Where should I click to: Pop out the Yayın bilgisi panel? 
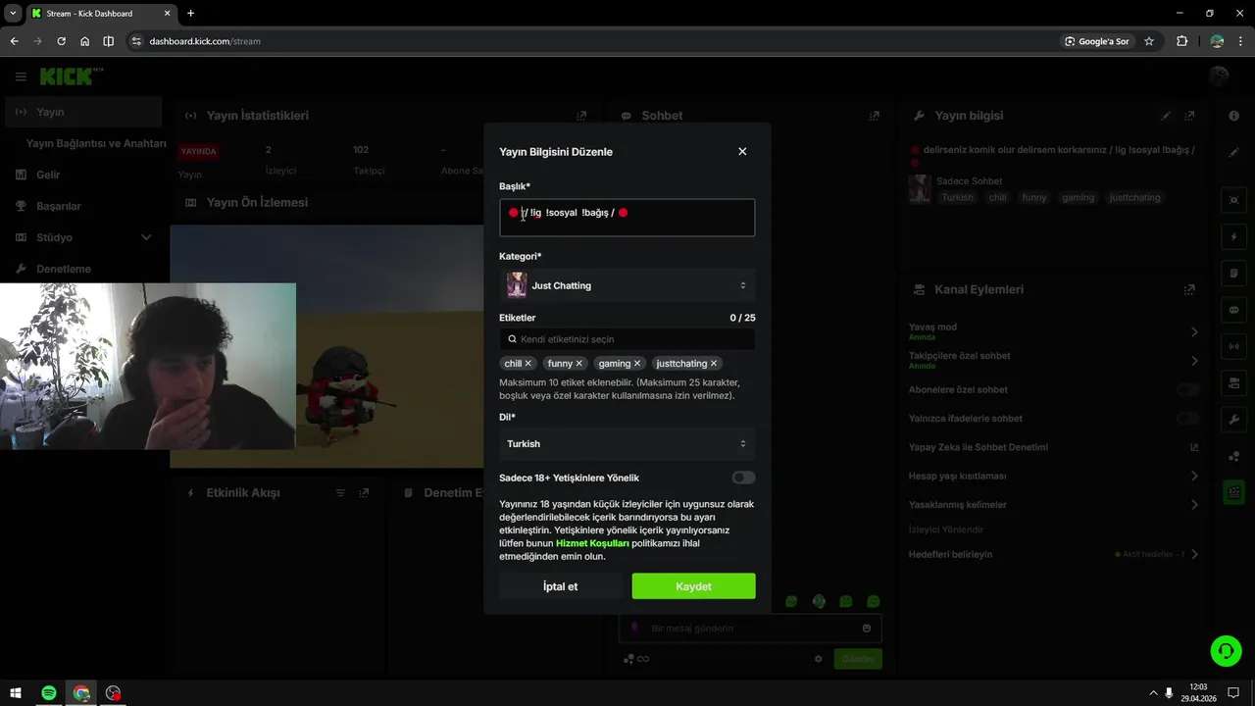1190,116
